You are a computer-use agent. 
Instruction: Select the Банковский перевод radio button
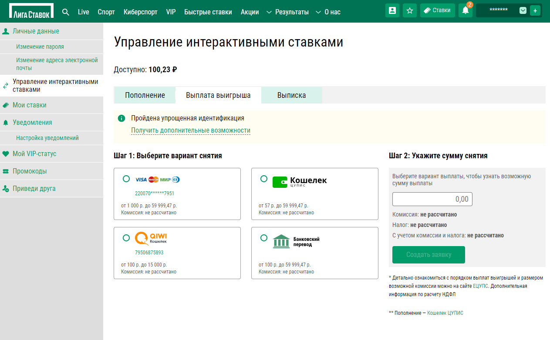(264, 238)
